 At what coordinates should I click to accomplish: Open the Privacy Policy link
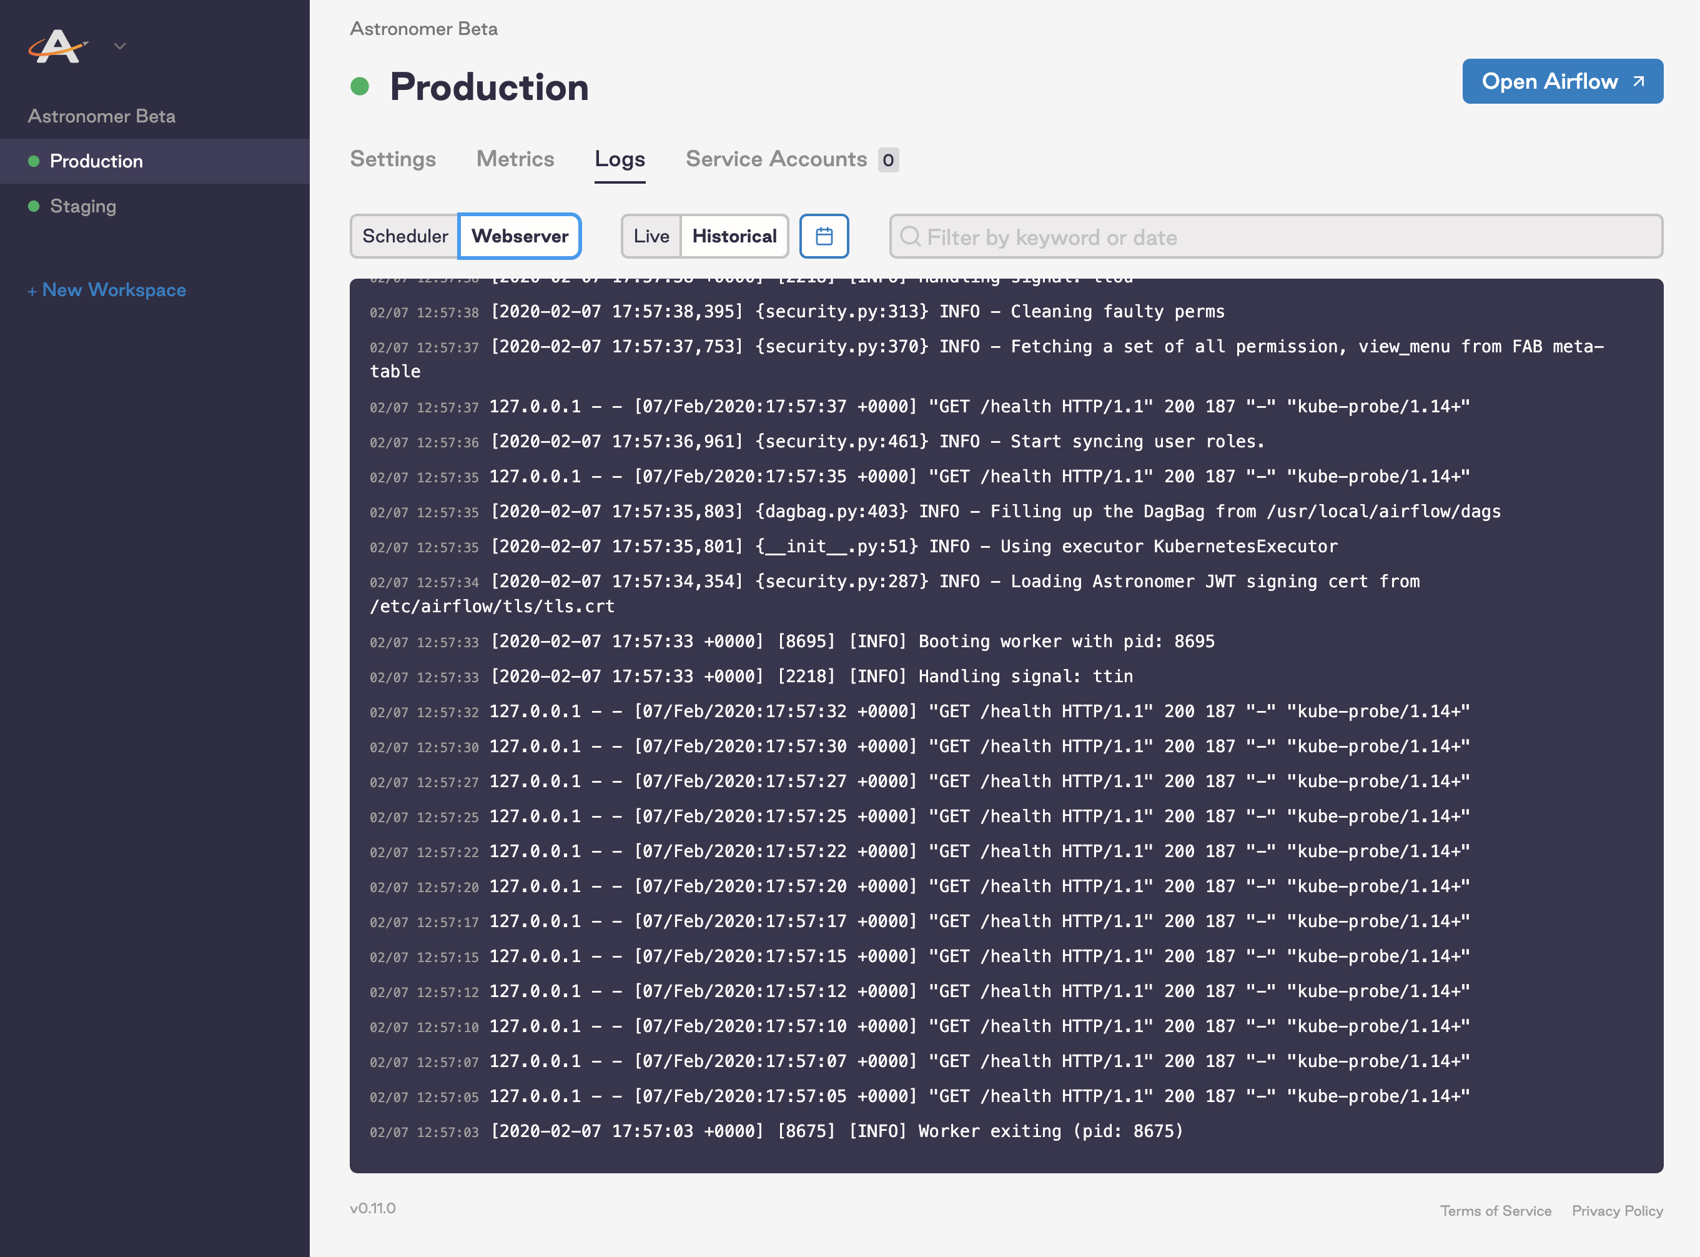tap(1617, 1211)
